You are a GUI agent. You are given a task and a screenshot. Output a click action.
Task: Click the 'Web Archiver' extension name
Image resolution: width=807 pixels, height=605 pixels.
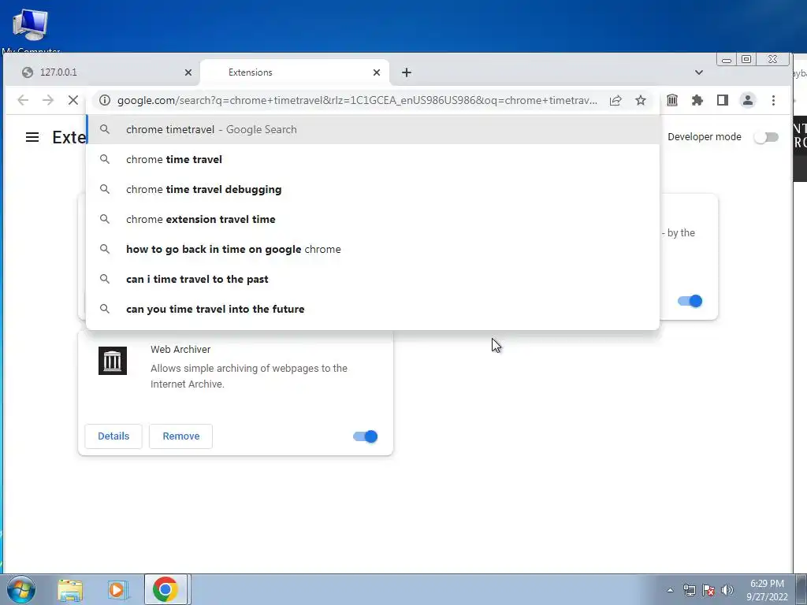click(180, 349)
